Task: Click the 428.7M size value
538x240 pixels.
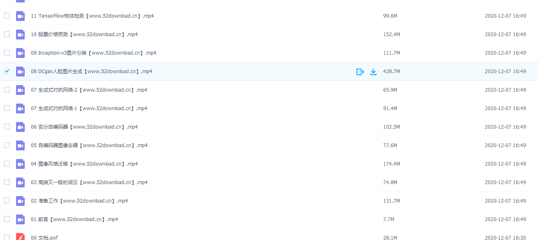Action: tap(391, 72)
